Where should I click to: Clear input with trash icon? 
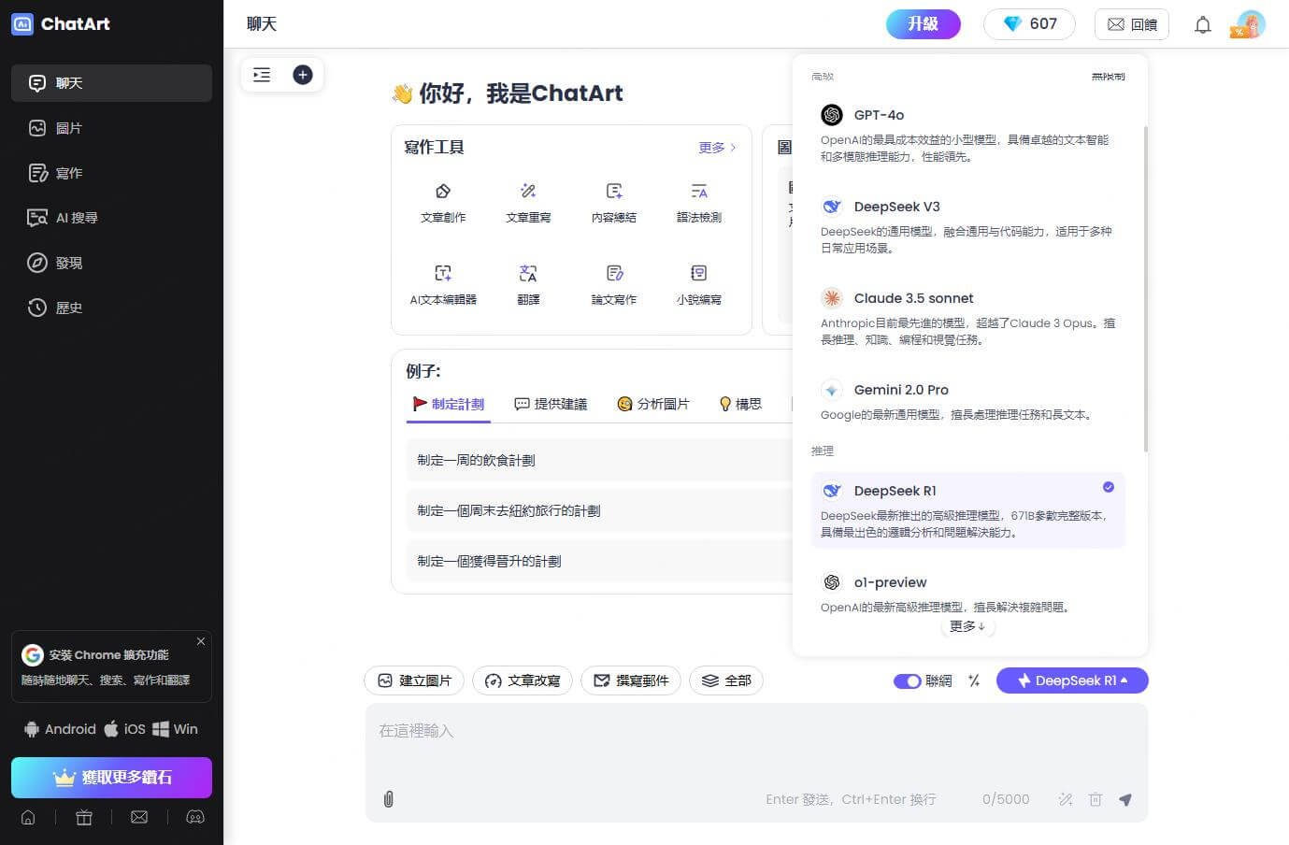coord(1096,799)
